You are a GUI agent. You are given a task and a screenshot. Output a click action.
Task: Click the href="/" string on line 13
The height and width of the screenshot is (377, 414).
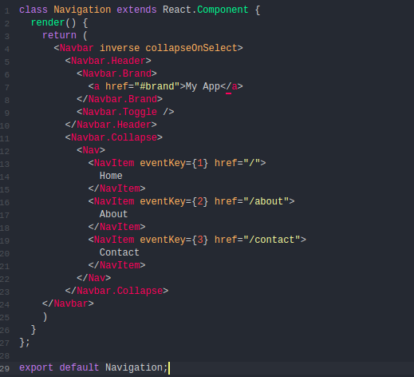tap(251, 163)
